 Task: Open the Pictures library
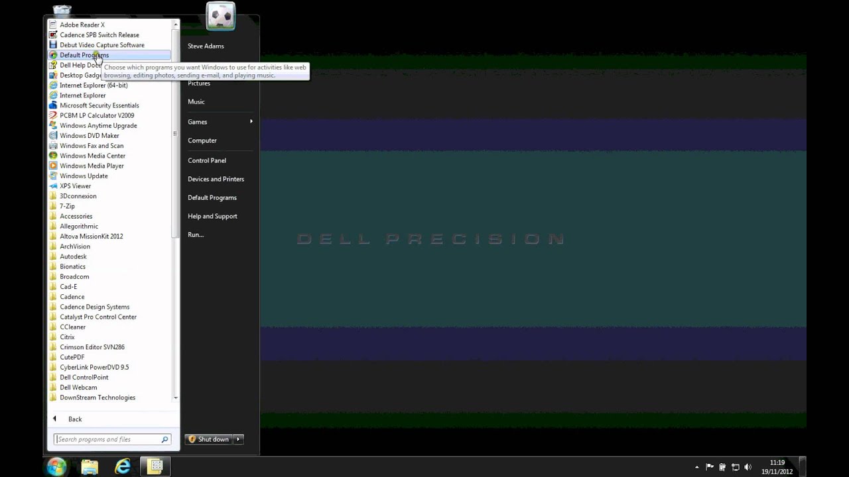199,83
